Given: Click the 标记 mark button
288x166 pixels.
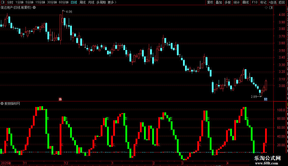Looking at the screenshot, I should tap(263, 2).
